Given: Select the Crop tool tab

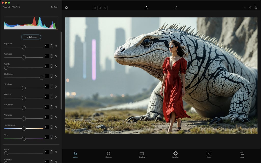Looking at the screenshot, I should click(x=242, y=155).
